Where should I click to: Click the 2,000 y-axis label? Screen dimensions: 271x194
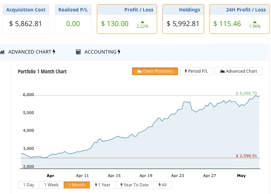click(x=29, y=167)
